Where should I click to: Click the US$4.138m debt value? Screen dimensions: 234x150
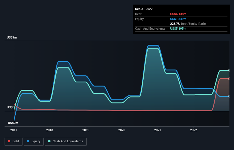(x=178, y=14)
